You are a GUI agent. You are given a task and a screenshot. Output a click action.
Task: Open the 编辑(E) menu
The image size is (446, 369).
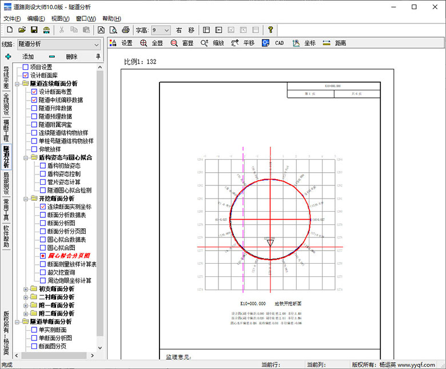(x=35, y=18)
